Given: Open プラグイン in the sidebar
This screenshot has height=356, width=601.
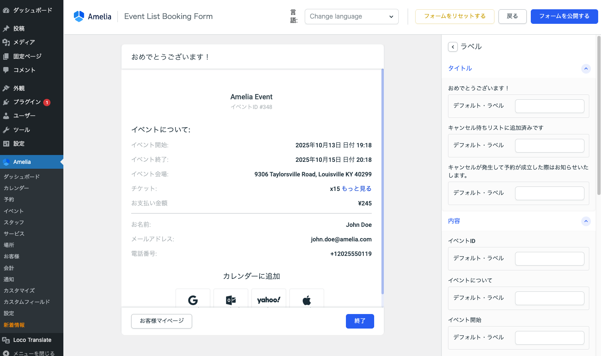Looking at the screenshot, I should click(27, 102).
